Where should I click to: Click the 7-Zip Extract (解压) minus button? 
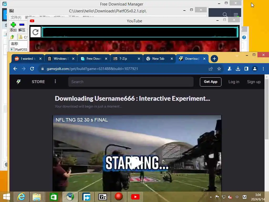22,27
